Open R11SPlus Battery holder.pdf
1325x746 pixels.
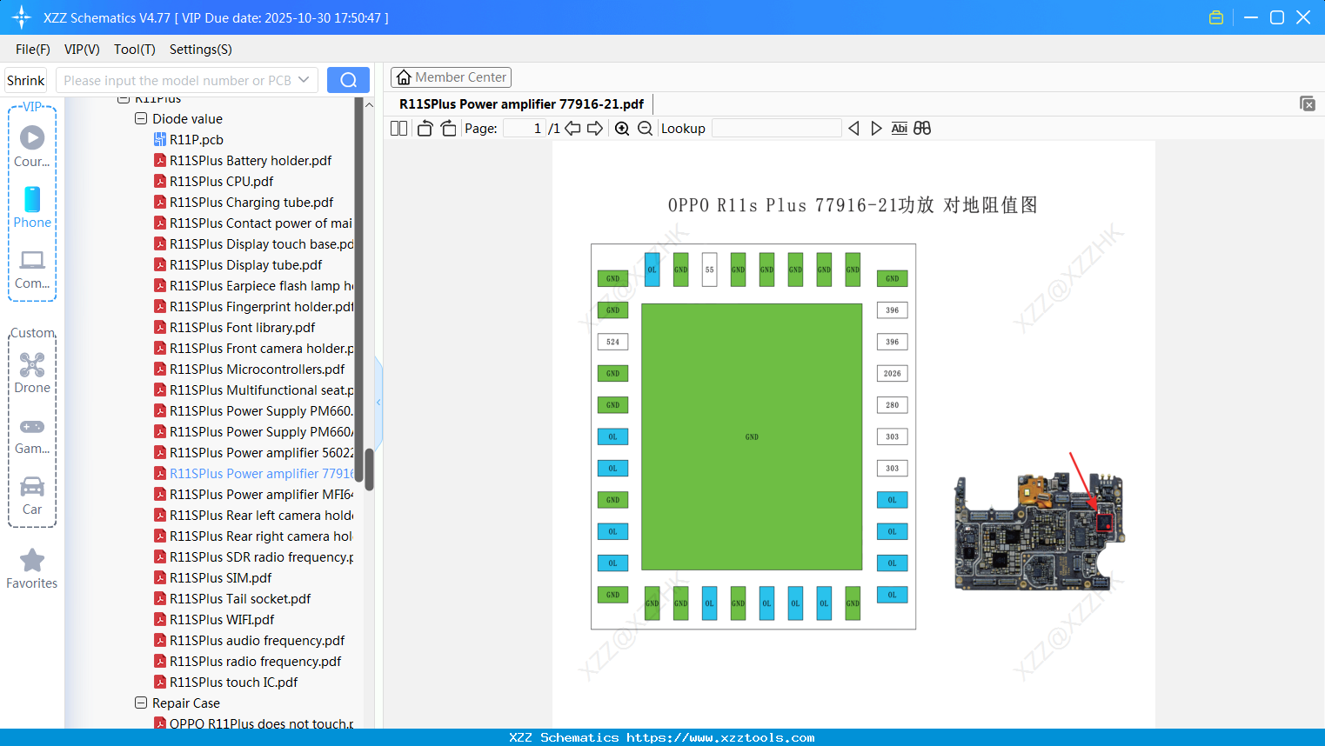click(x=251, y=160)
